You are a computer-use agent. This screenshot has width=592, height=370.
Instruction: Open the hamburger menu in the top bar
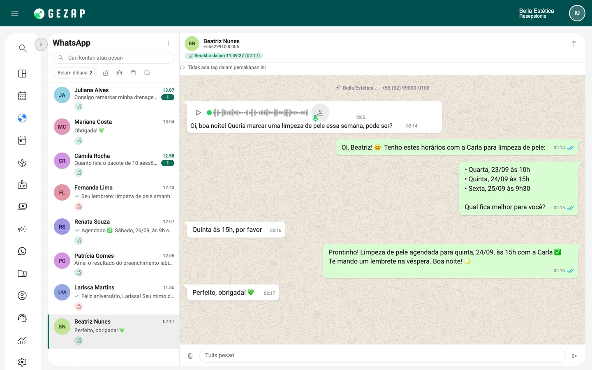pos(15,13)
